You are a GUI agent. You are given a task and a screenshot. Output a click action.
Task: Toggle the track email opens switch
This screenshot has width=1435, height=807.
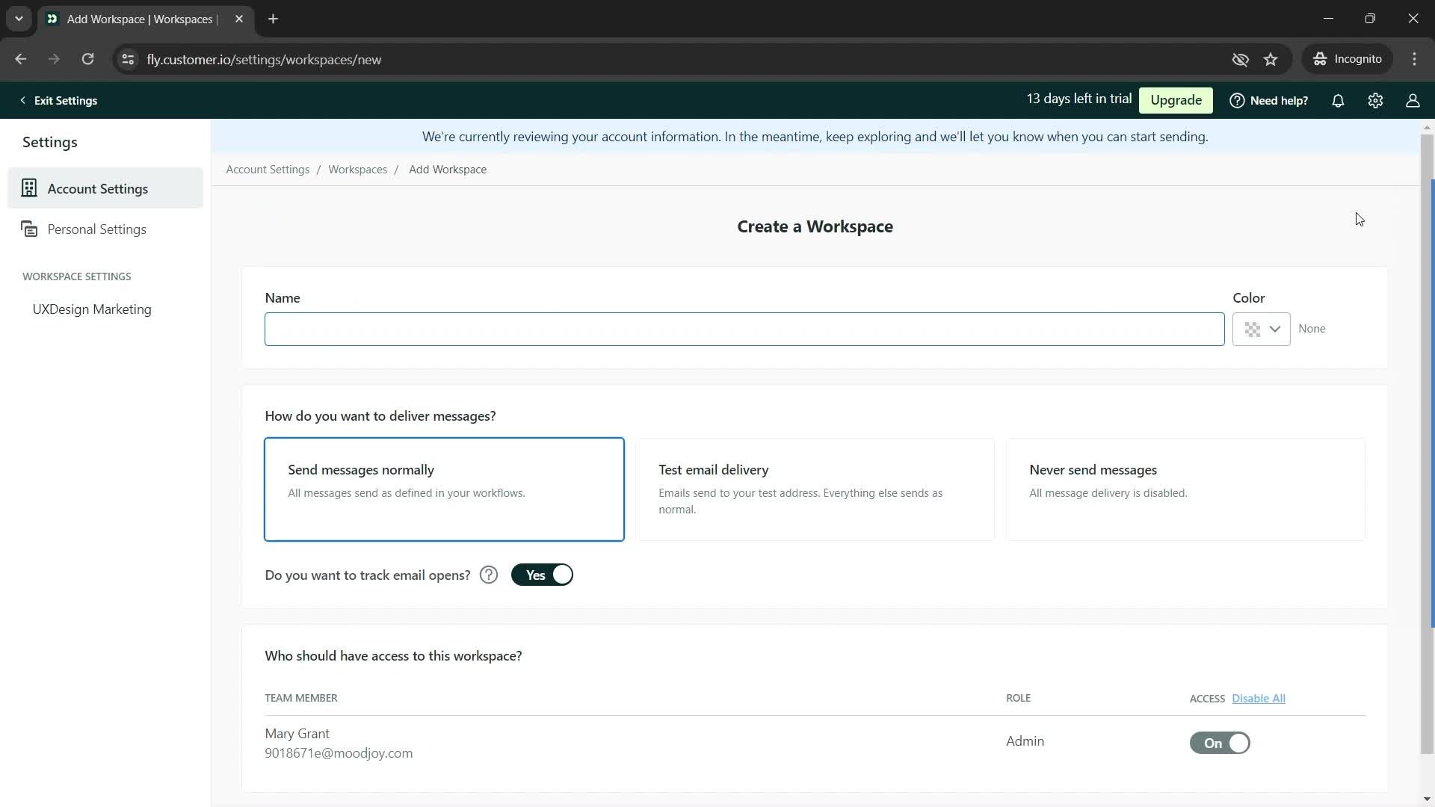coord(543,575)
